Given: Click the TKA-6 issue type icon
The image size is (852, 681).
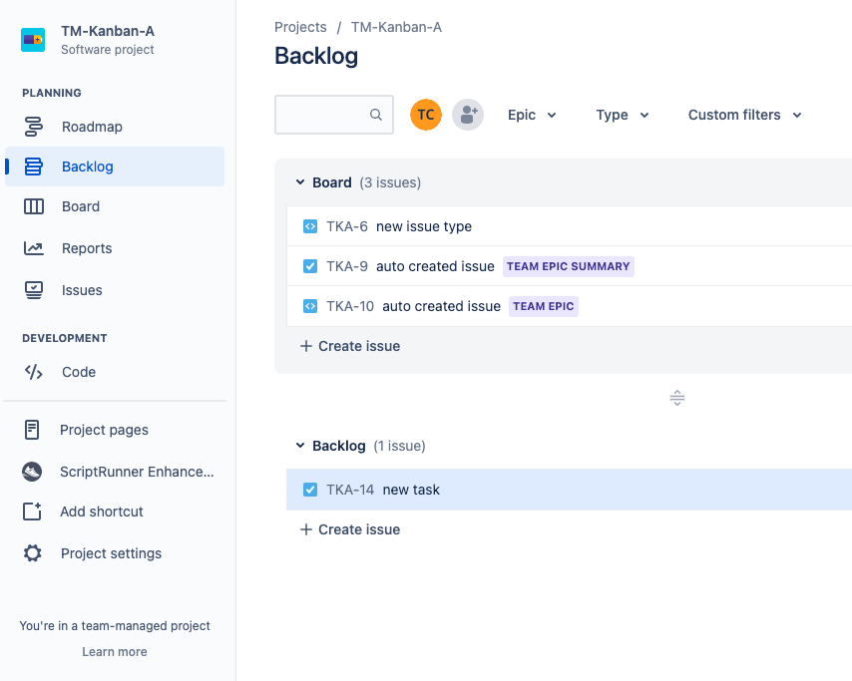Looking at the screenshot, I should point(310,226).
